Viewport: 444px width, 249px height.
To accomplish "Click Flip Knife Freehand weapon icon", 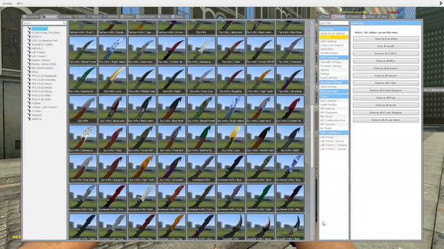I will 290,50.
